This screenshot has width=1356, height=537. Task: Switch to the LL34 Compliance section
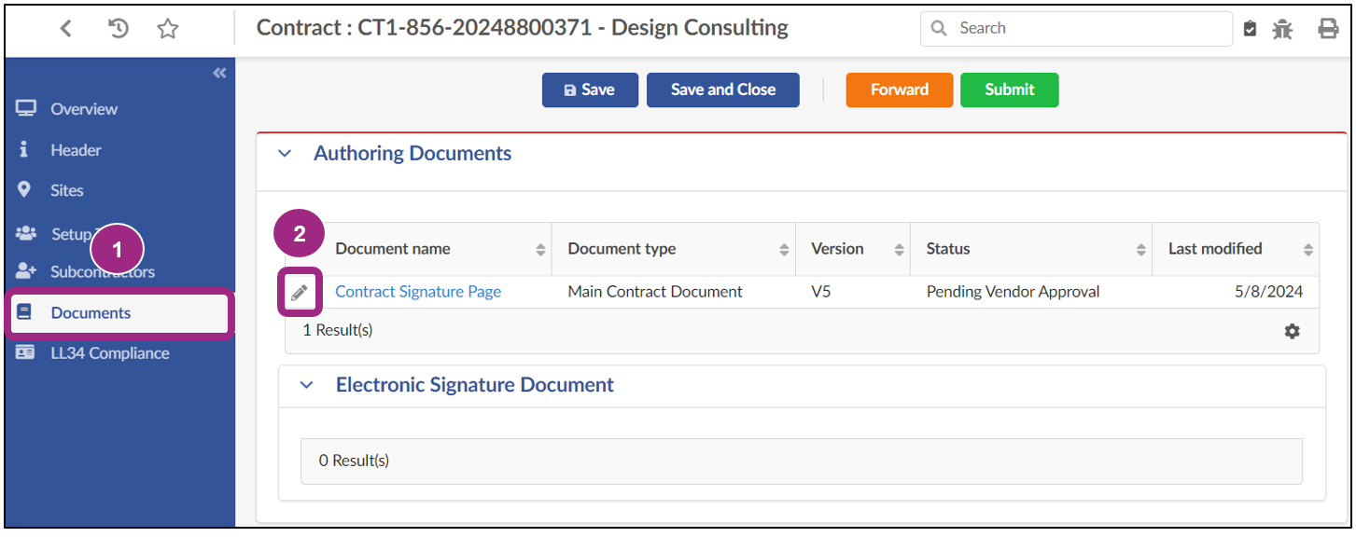(109, 352)
